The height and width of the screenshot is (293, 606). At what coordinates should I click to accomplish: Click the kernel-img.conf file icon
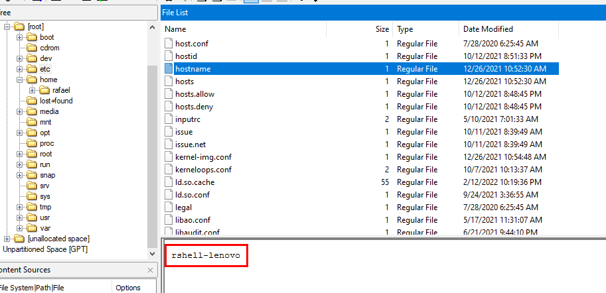coord(169,157)
